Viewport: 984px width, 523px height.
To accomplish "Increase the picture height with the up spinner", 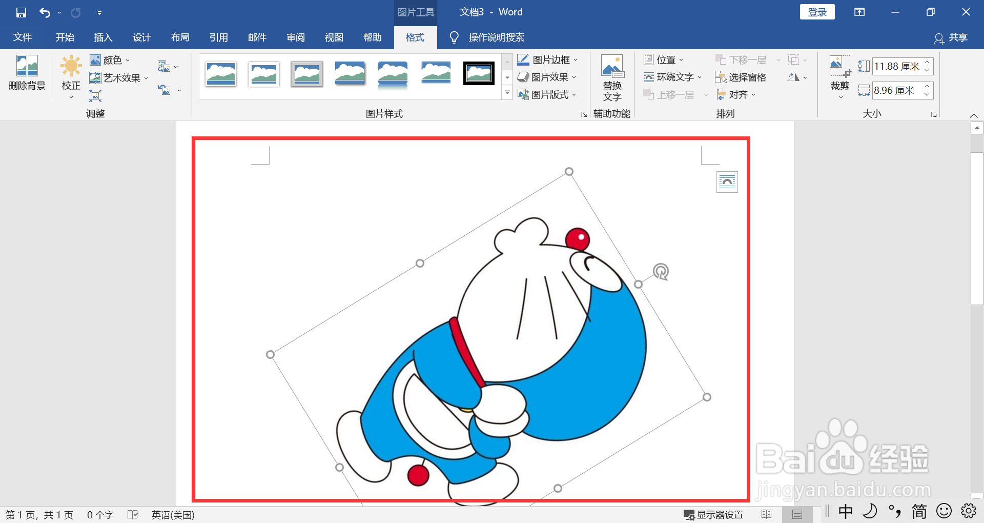I will 927,62.
